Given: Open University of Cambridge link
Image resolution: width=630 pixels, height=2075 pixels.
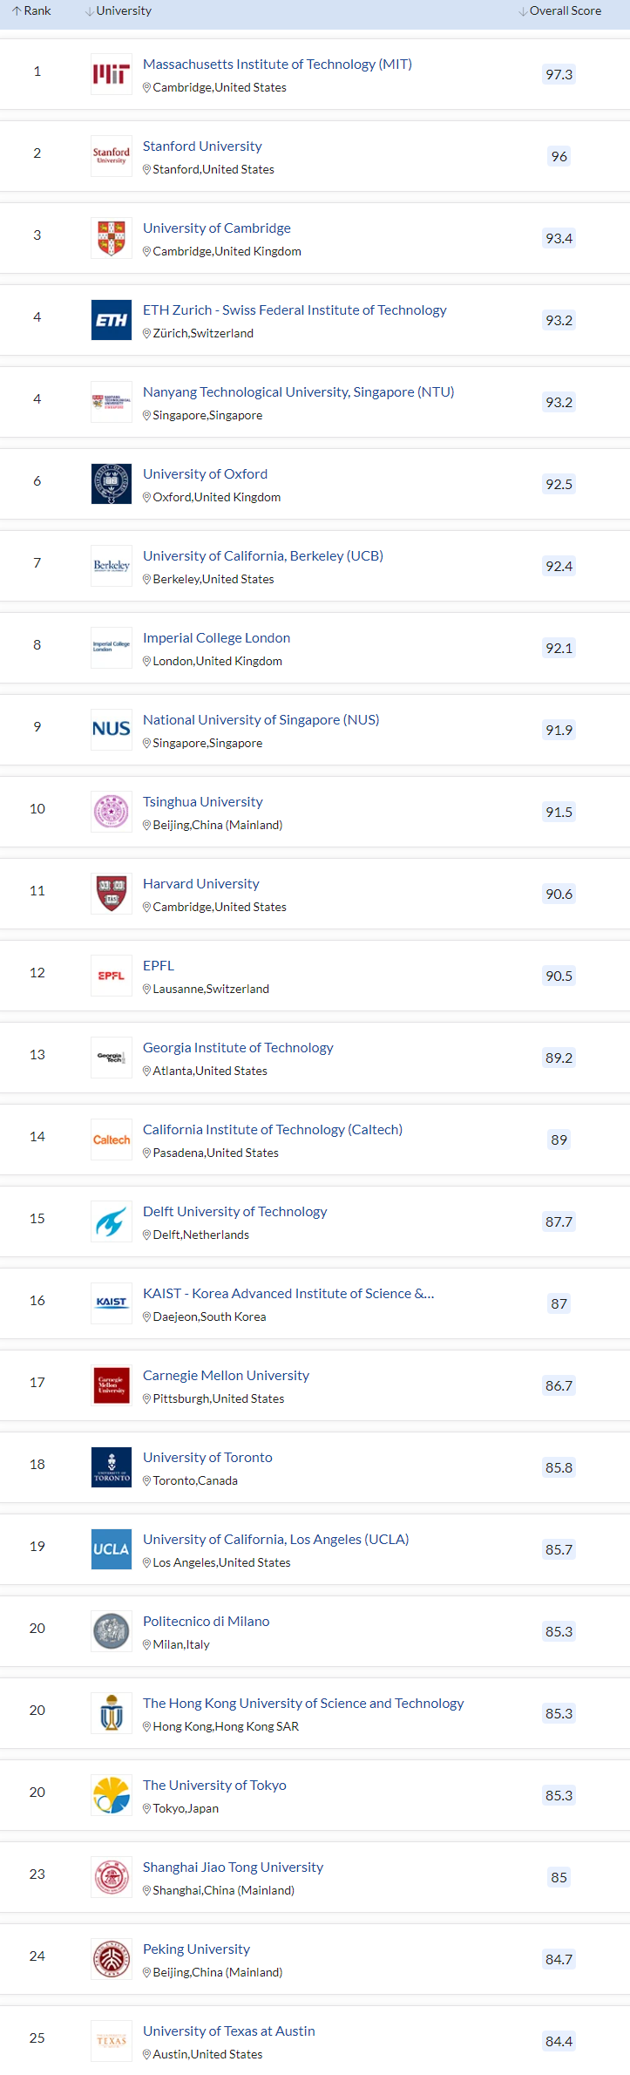Looking at the screenshot, I should tap(217, 228).
